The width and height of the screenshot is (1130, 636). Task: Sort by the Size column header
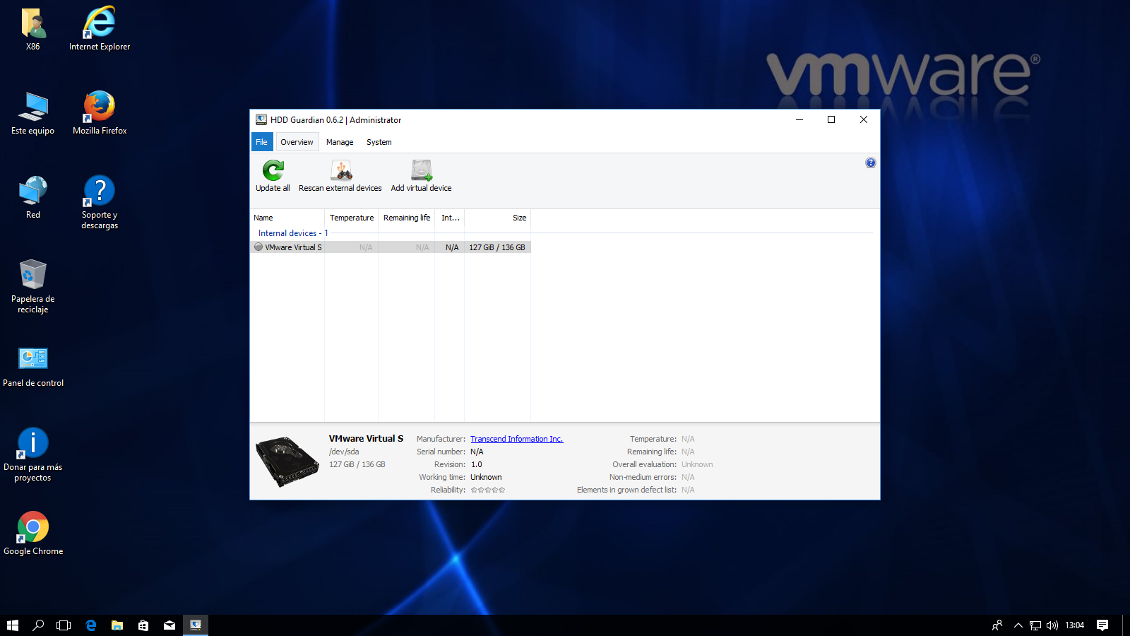497,218
